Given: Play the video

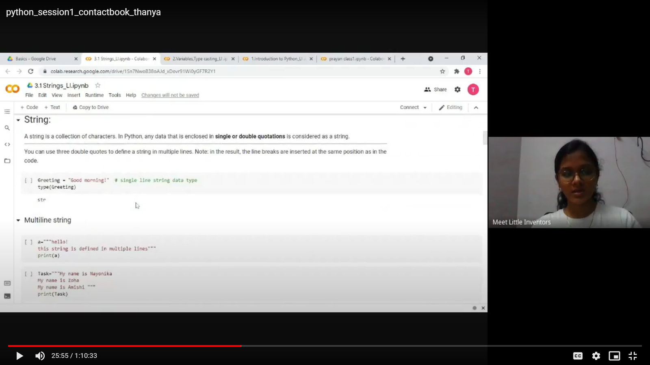Looking at the screenshot, I should [19, 356].
